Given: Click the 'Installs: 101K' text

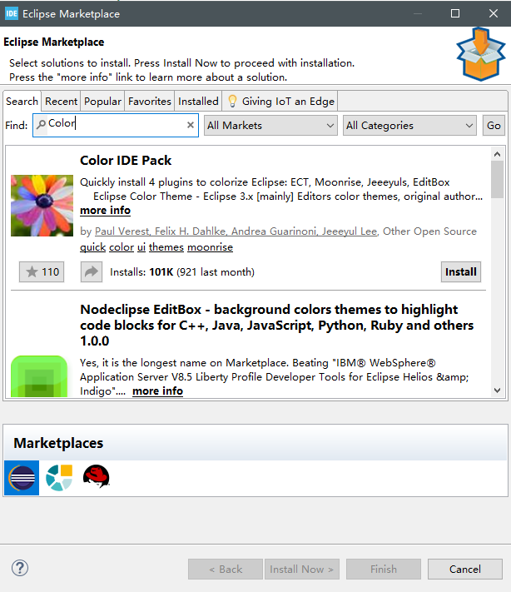Looking at the screenshot, I should pos(141,271).
